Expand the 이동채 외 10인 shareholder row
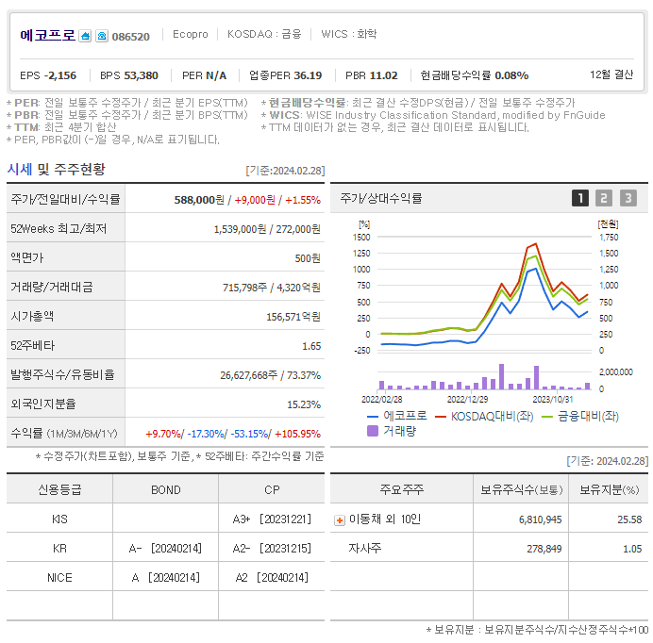This screenshot has height=643, width=653. point(340,520)
